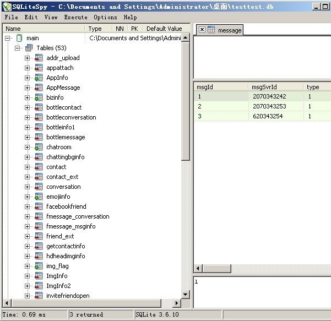
Task: Click the Tables (53) group icon
Action: [x=29, y=48]
